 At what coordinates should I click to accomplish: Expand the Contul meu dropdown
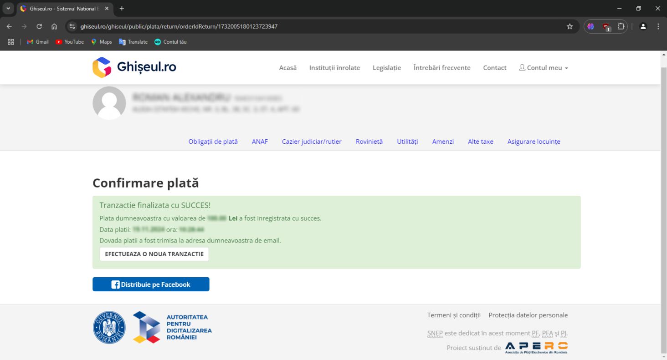544,68
